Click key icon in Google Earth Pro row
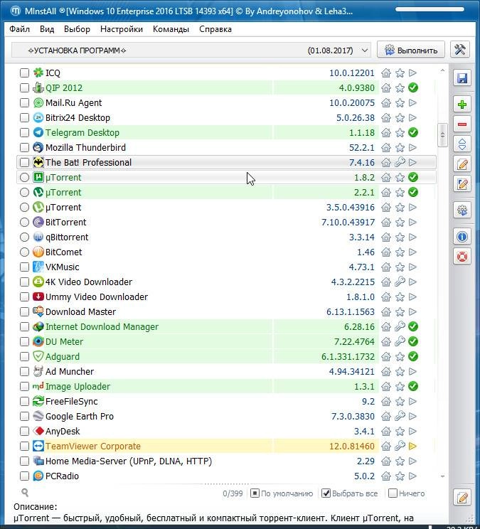Viewport: 480px width, 529px height. pos(400,417)
